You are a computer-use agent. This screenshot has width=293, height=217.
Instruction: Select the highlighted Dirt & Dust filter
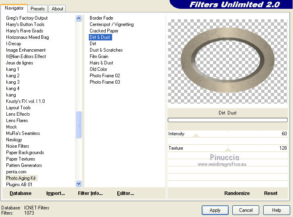(x=100, y=37)
